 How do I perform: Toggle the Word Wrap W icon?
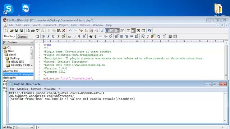coord(107,30)
